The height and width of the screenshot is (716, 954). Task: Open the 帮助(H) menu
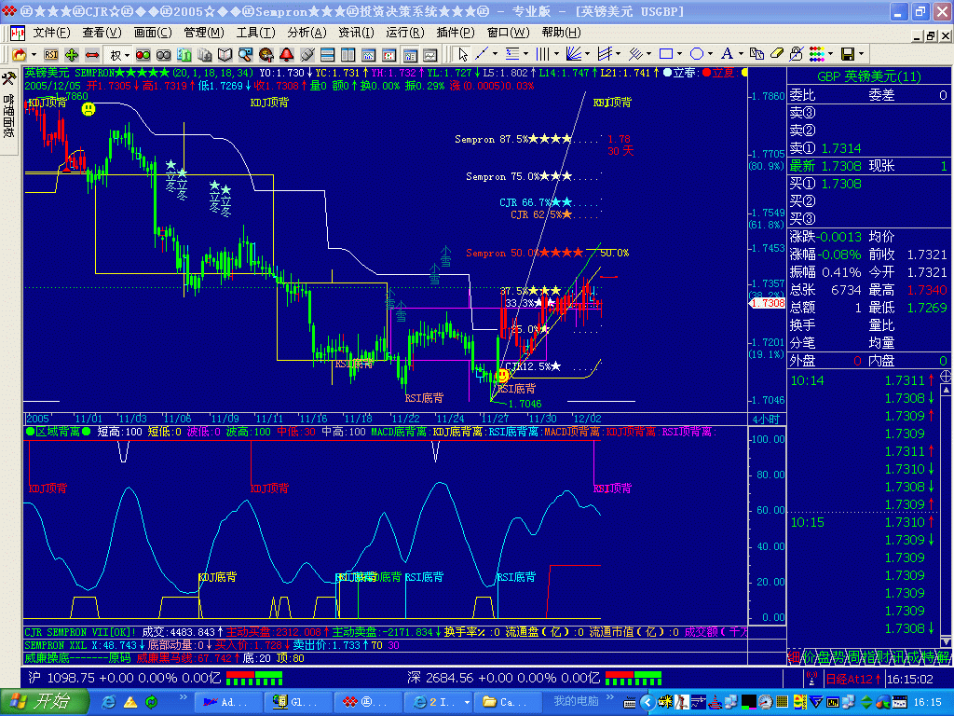[561, 33]
